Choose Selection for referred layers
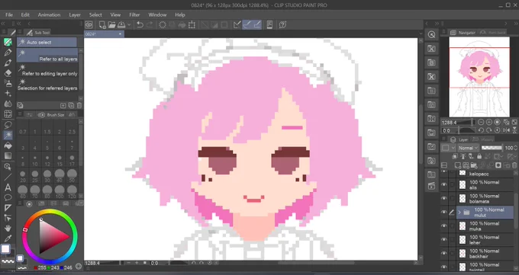Image resolution: width=519 pixels, height=275 pixels. [x=48, y=85]
